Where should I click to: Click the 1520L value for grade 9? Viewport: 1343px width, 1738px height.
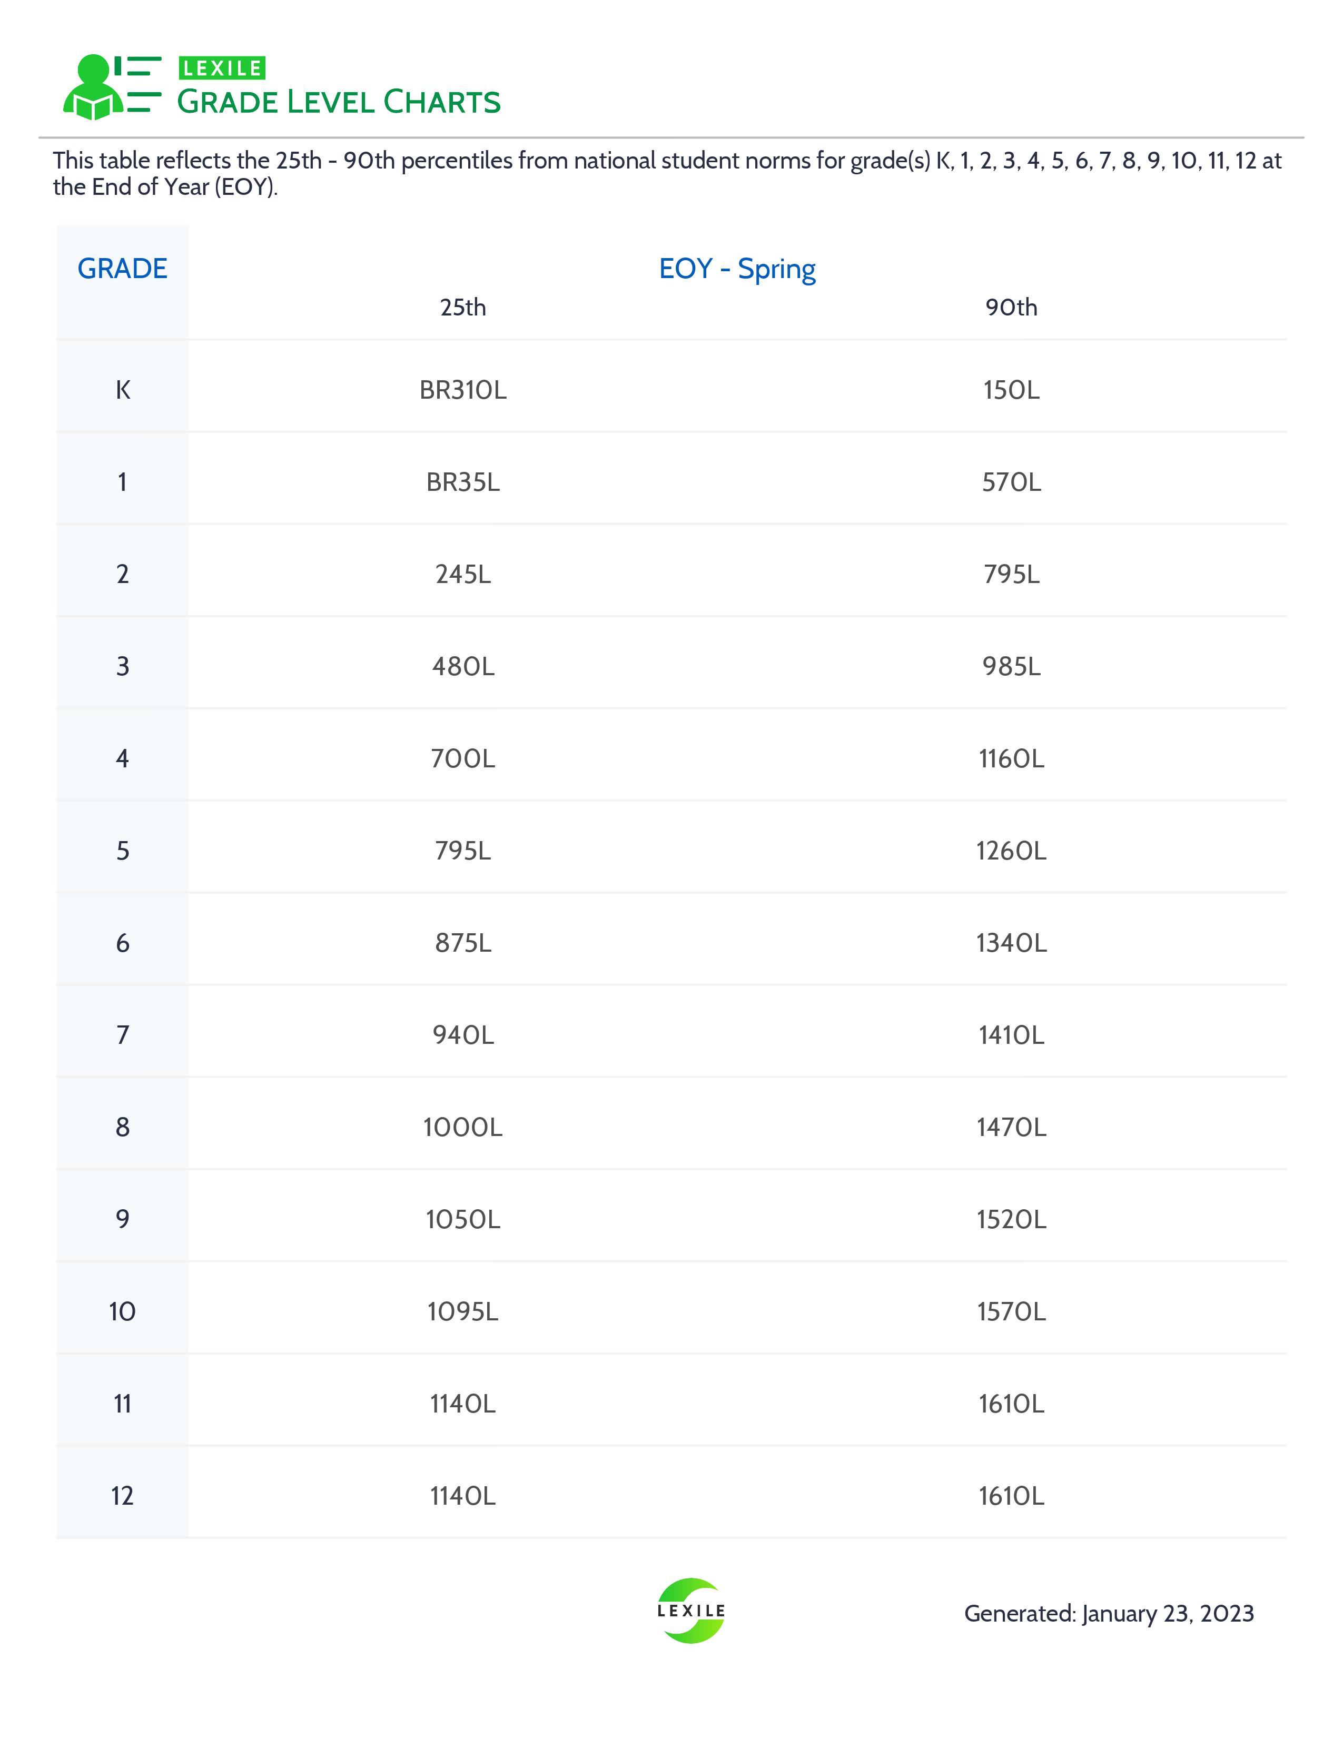coord(1011,1219)
